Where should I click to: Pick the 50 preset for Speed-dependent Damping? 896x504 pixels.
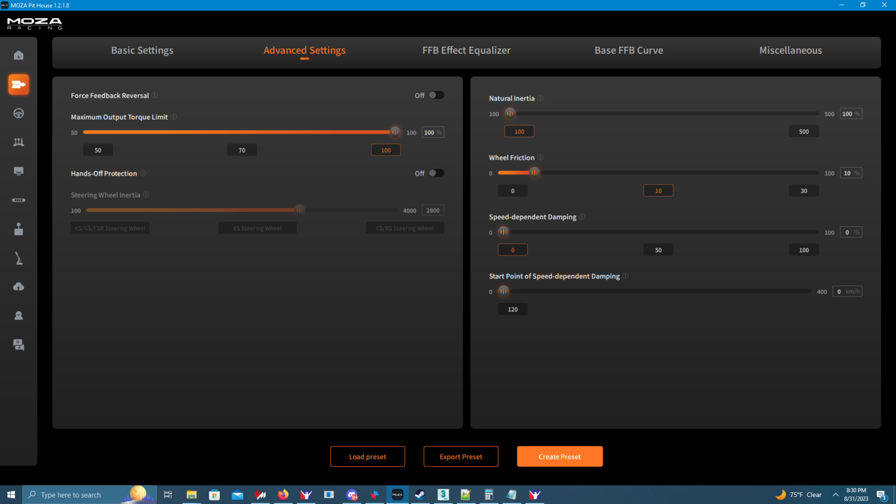pos(659,250)
